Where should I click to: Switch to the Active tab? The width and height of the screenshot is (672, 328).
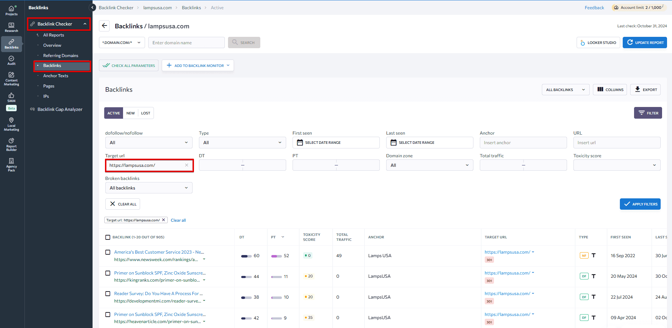point(113,113)
